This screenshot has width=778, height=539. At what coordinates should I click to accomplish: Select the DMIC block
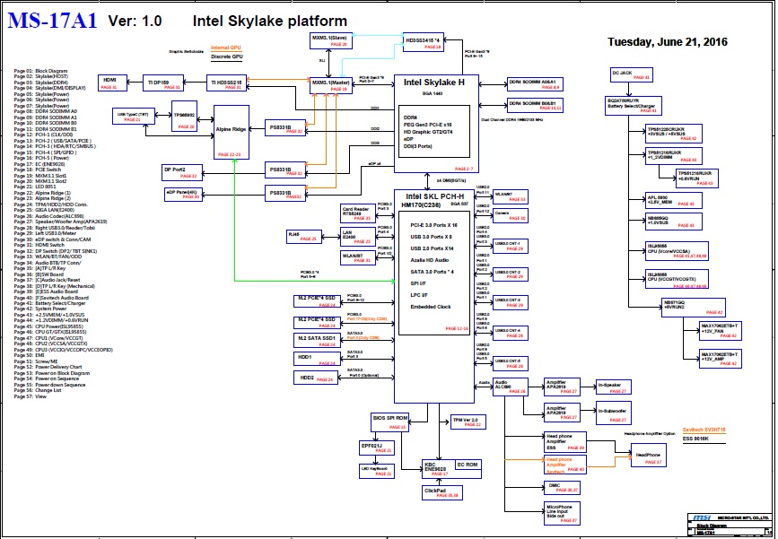coord(562,487)
